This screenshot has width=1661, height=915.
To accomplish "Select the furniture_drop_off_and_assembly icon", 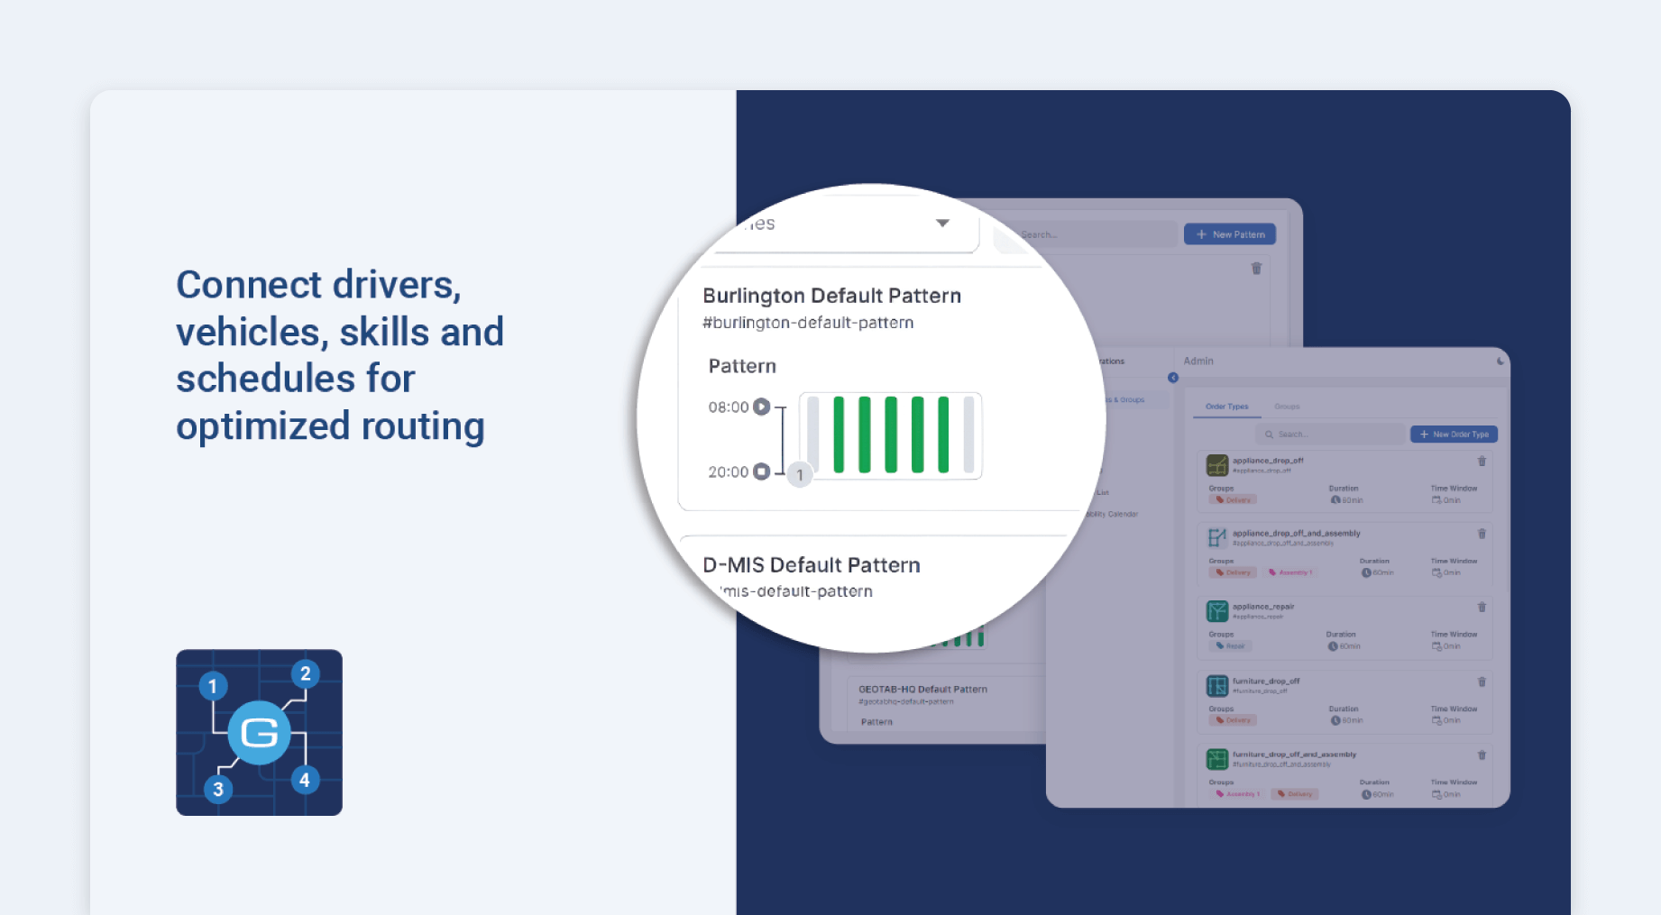I will pos(1216,759).
